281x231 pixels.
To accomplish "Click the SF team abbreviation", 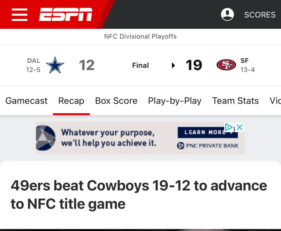I will (244, 61).
